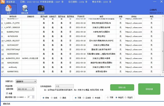The width and height of the screenshot is (164, 106).
Task: Click the 公司账号 label in the header
Action: (x=153, y=10)
